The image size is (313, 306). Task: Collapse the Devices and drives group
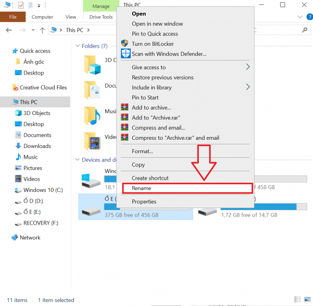pyautogui.click(x=77, y=160)
